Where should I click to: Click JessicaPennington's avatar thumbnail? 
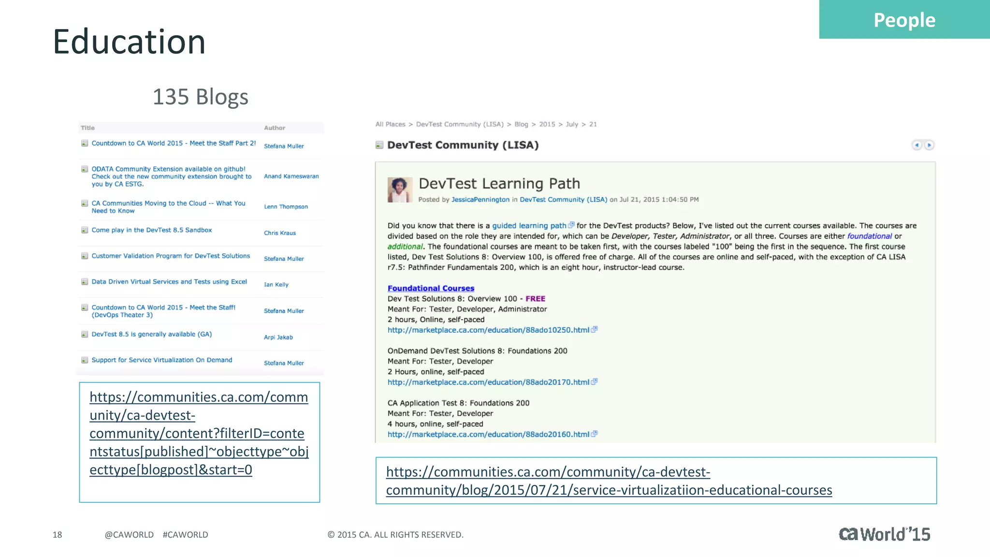[x=400, y=190]
